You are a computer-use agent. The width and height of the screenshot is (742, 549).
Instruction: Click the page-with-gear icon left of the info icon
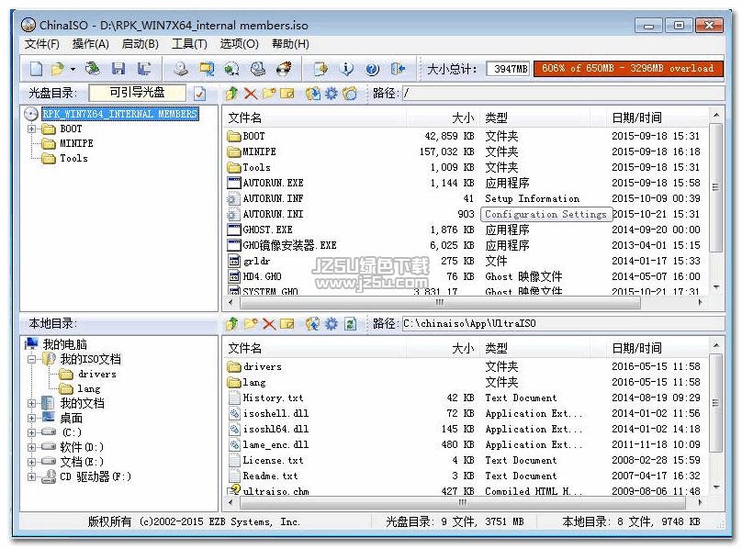(x=320, y=69)
